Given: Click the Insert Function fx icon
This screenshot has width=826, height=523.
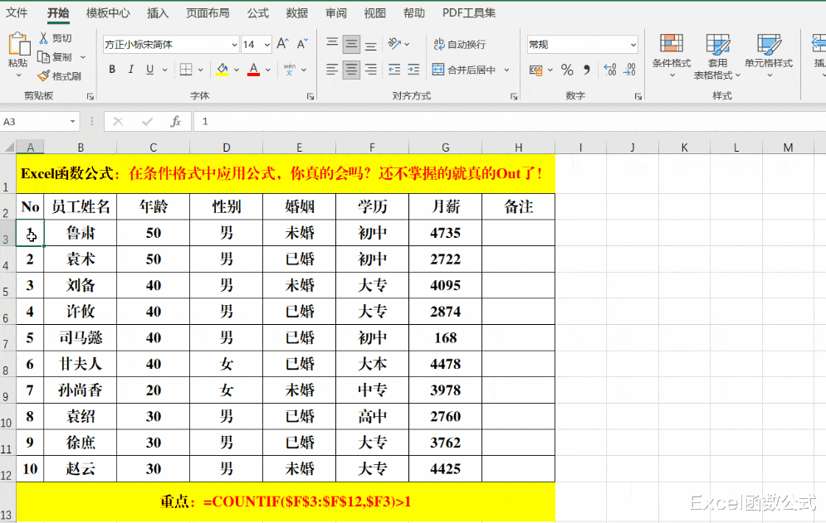Looking at the screenshot, I should [175, 122].
